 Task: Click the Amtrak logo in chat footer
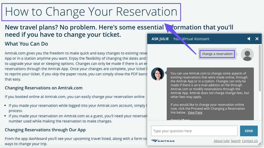163,141
